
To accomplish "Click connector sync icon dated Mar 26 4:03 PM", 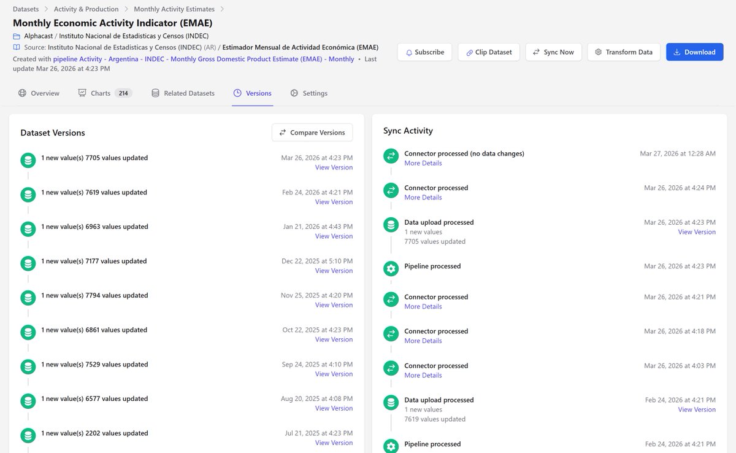I will point(391,368).
